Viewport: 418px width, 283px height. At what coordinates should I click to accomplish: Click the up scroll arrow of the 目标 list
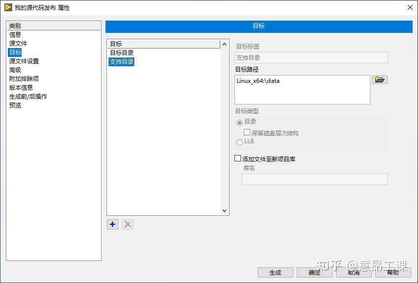224,44
